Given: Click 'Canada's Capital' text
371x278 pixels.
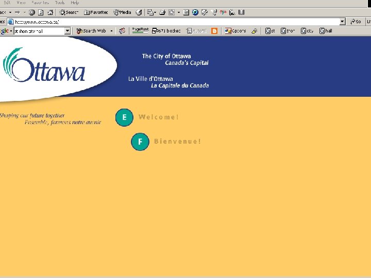Looking at the screenshot, I should coord(187,63).
